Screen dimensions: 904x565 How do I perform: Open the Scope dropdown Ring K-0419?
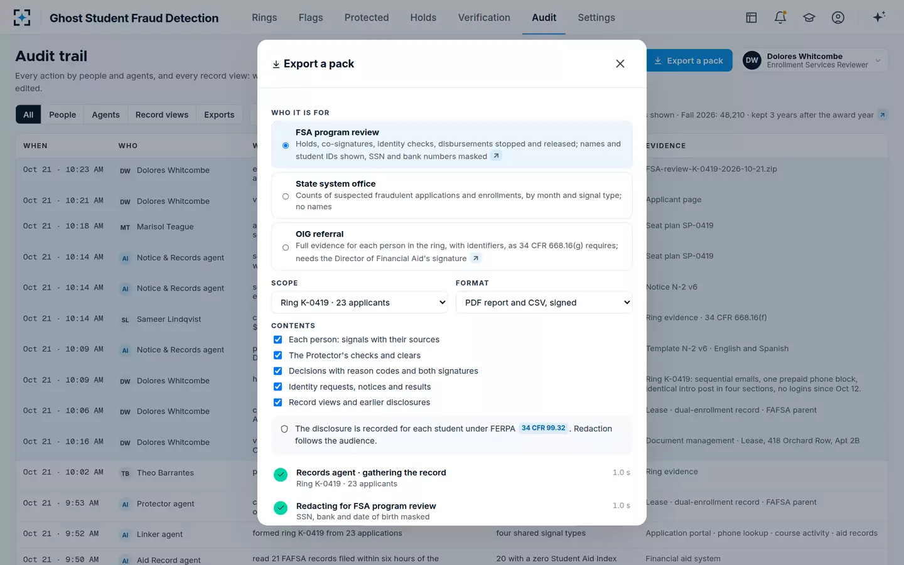click(359, 303)
